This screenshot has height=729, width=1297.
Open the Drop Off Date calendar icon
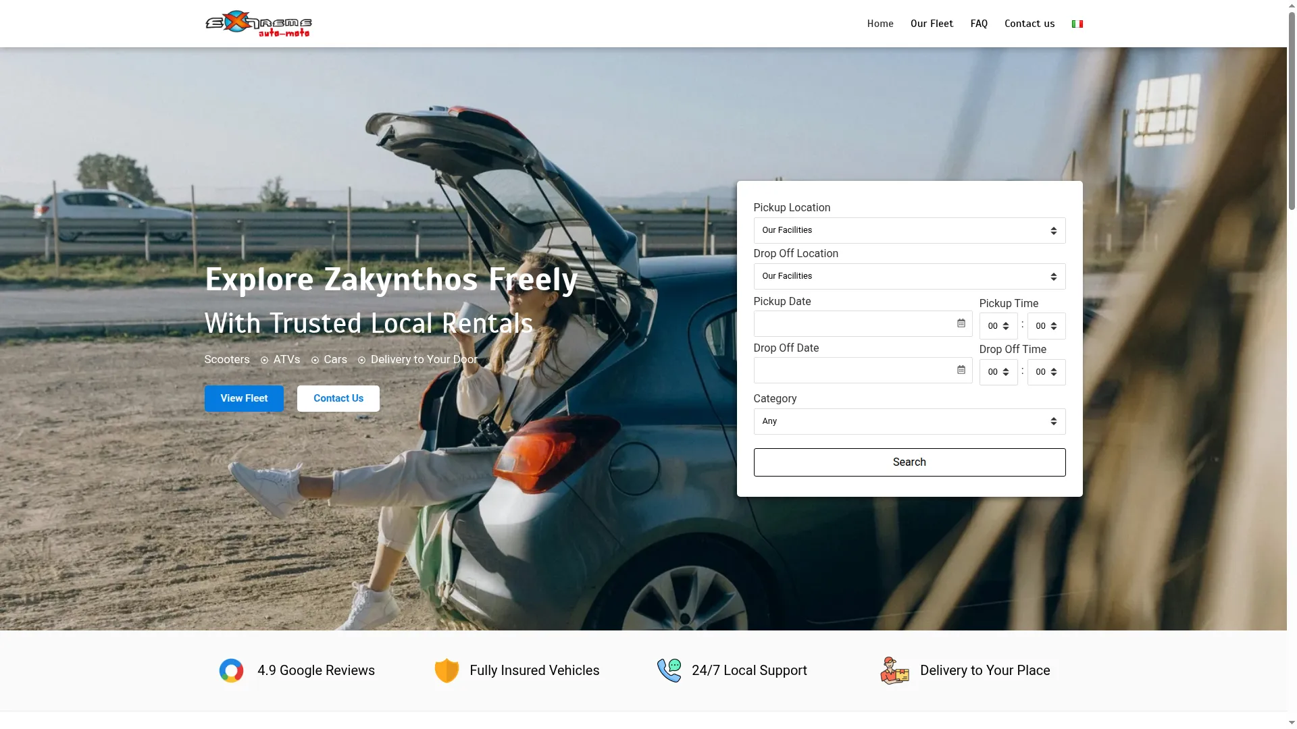961,370
